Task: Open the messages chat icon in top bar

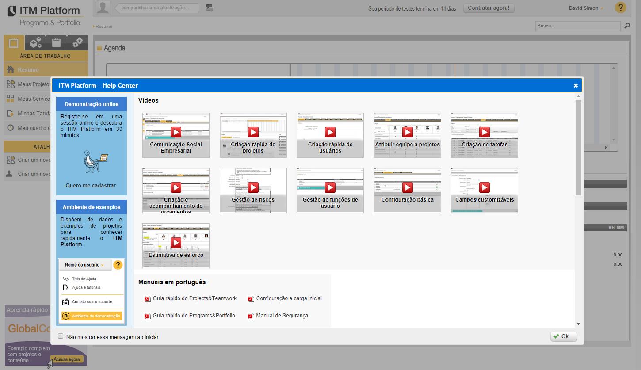Action: point(210,8)
